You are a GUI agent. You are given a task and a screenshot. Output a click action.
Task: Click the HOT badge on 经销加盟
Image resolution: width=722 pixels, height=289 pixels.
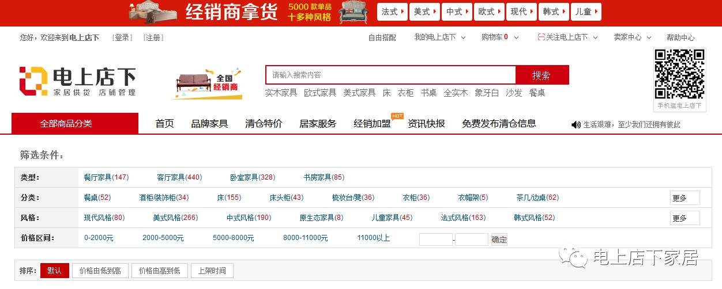[x=397, y=116]
